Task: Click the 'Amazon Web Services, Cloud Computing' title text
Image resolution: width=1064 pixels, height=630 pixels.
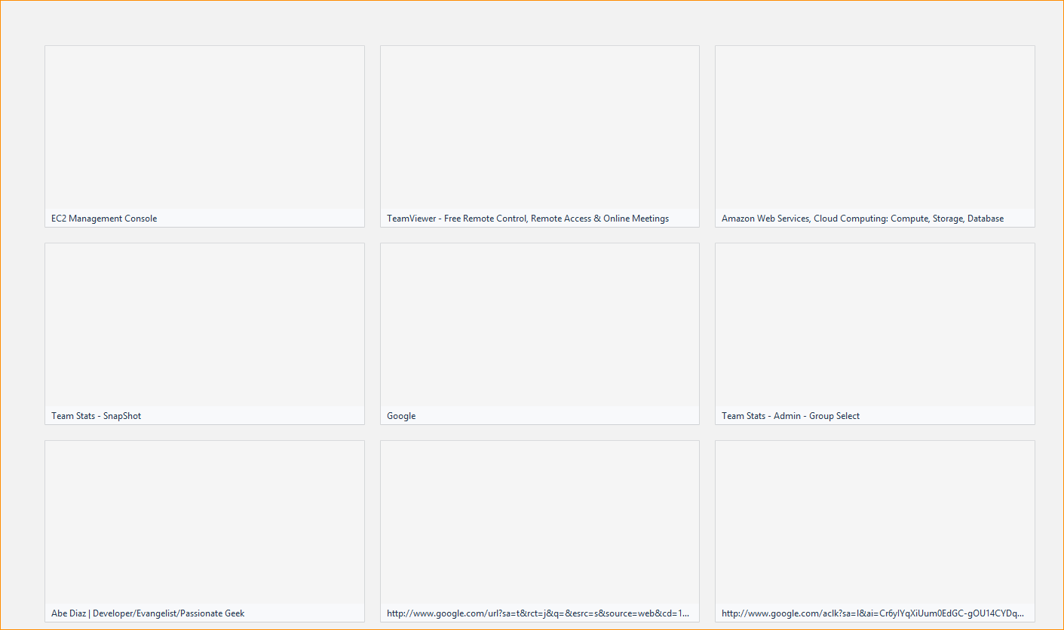Action: (x=862, y=219)
